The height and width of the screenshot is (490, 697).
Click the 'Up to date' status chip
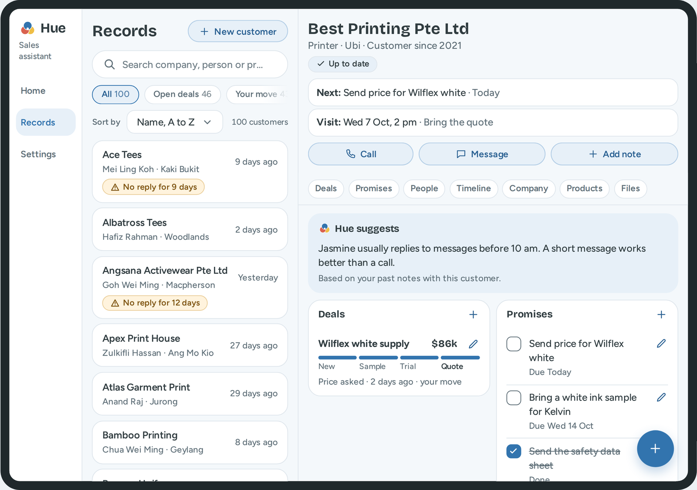tap(343, 64)
